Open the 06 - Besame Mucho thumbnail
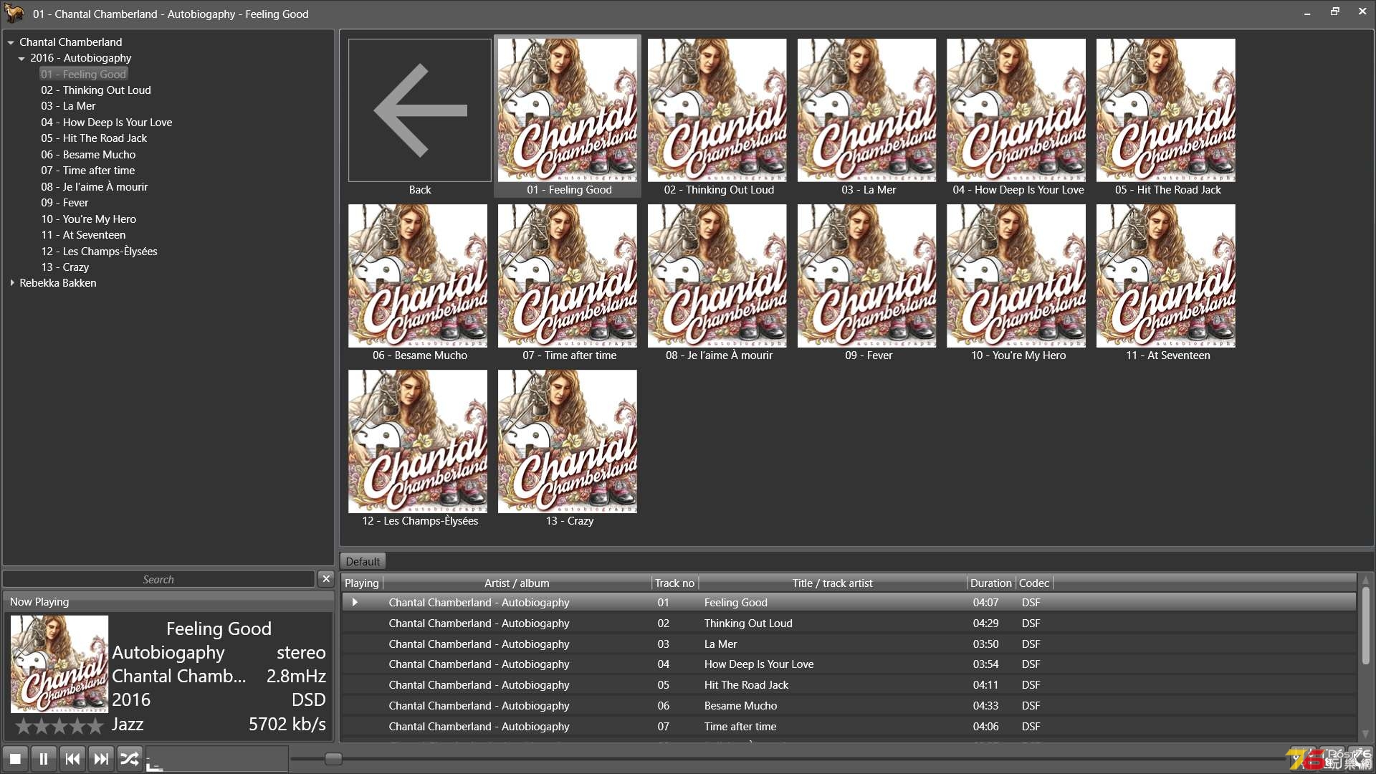The height and width of the screenshot is (774, 1376). tap(418, 276)
